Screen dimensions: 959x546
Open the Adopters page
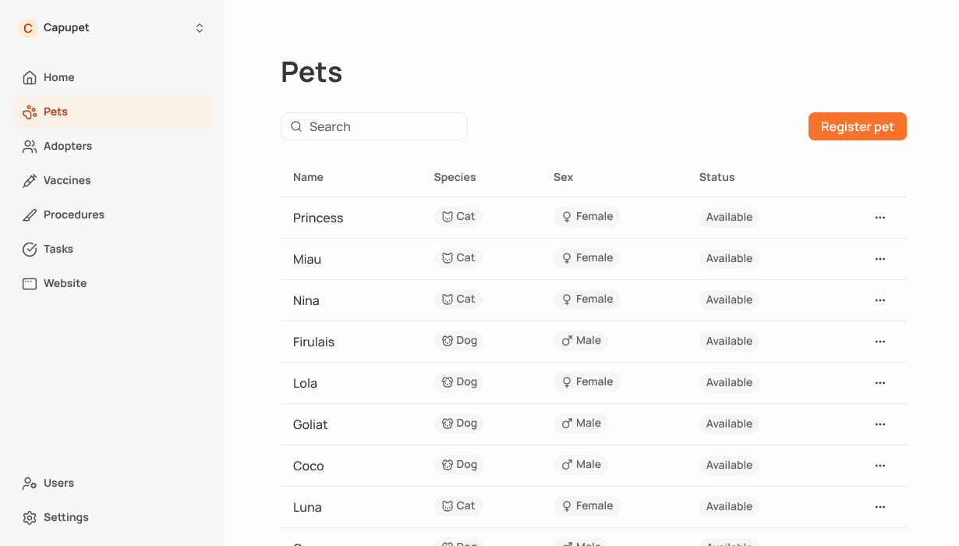[68, 146]
